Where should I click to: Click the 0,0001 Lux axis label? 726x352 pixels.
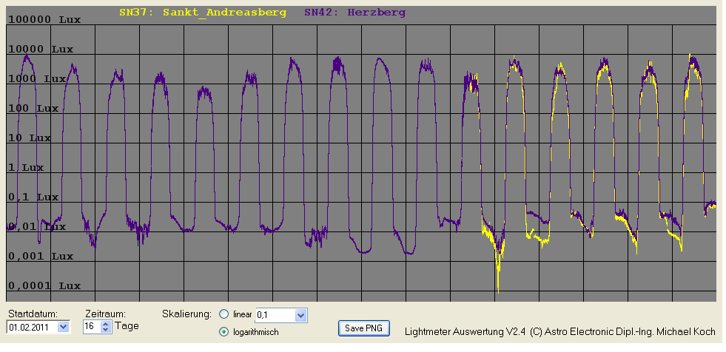tap(44, 286)
